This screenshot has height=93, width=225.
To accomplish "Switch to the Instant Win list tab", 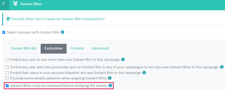I will coord(24,48).
